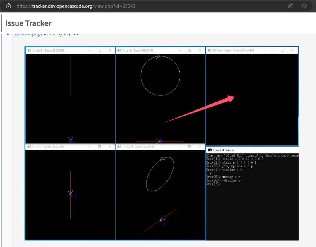This screenshot has width=316, height=247.
Task: Click console line 'plane p 0 0 0 0 0 1'
Action: (239, 162)
